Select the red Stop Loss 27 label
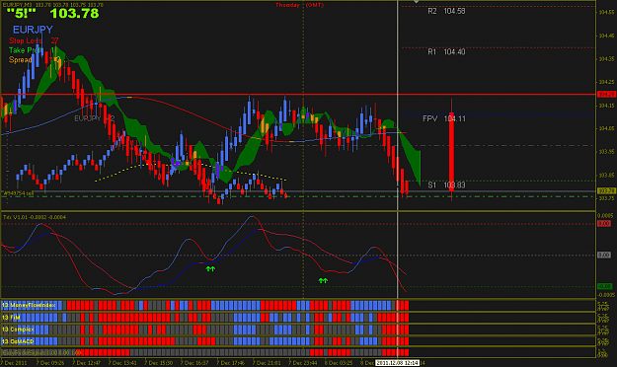Screen dimensions: 617x367 [34, 40]
